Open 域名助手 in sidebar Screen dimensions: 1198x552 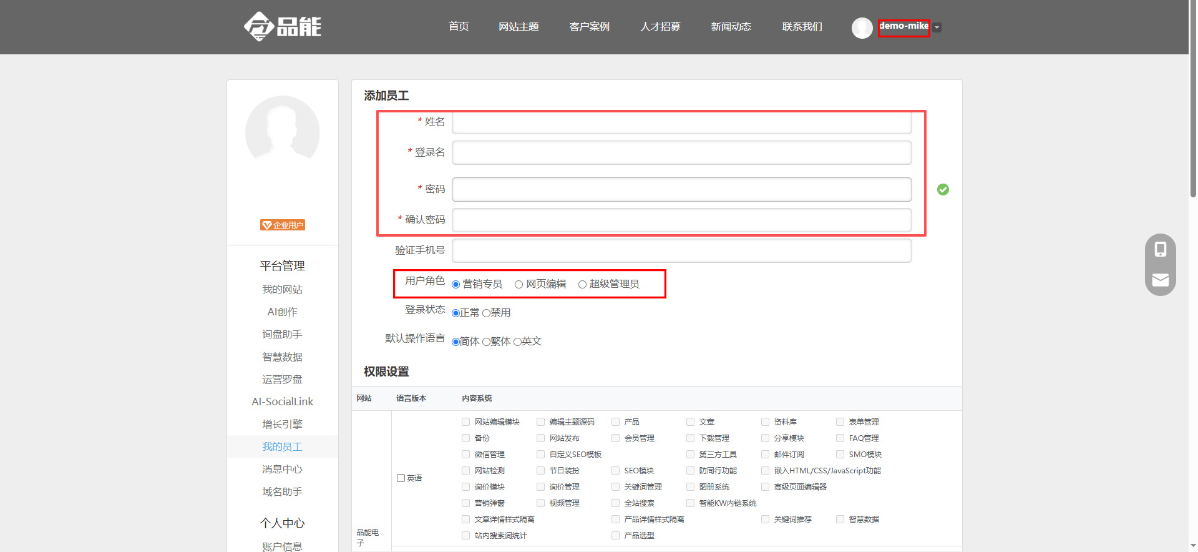point(282,491)
